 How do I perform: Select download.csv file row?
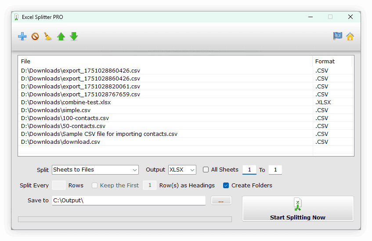(x=186, y=142)
